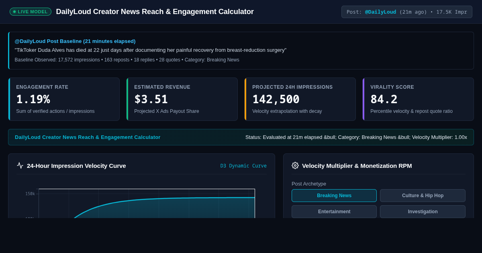Click 'Percentile velocity & repost quote ratio' caption

click(411, 111)
